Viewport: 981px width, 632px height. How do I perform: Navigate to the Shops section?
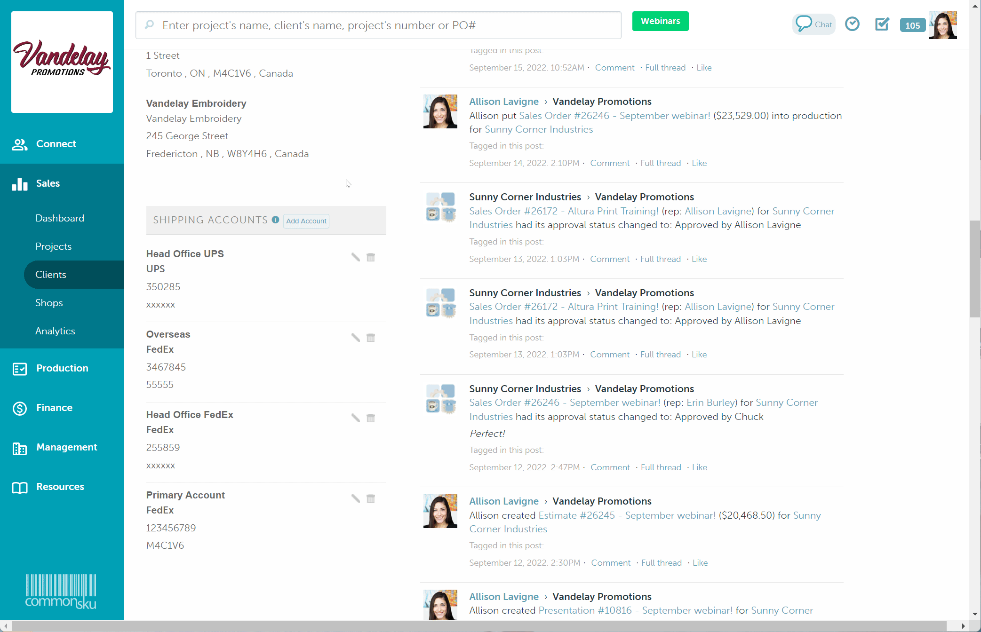pos(49,302)
